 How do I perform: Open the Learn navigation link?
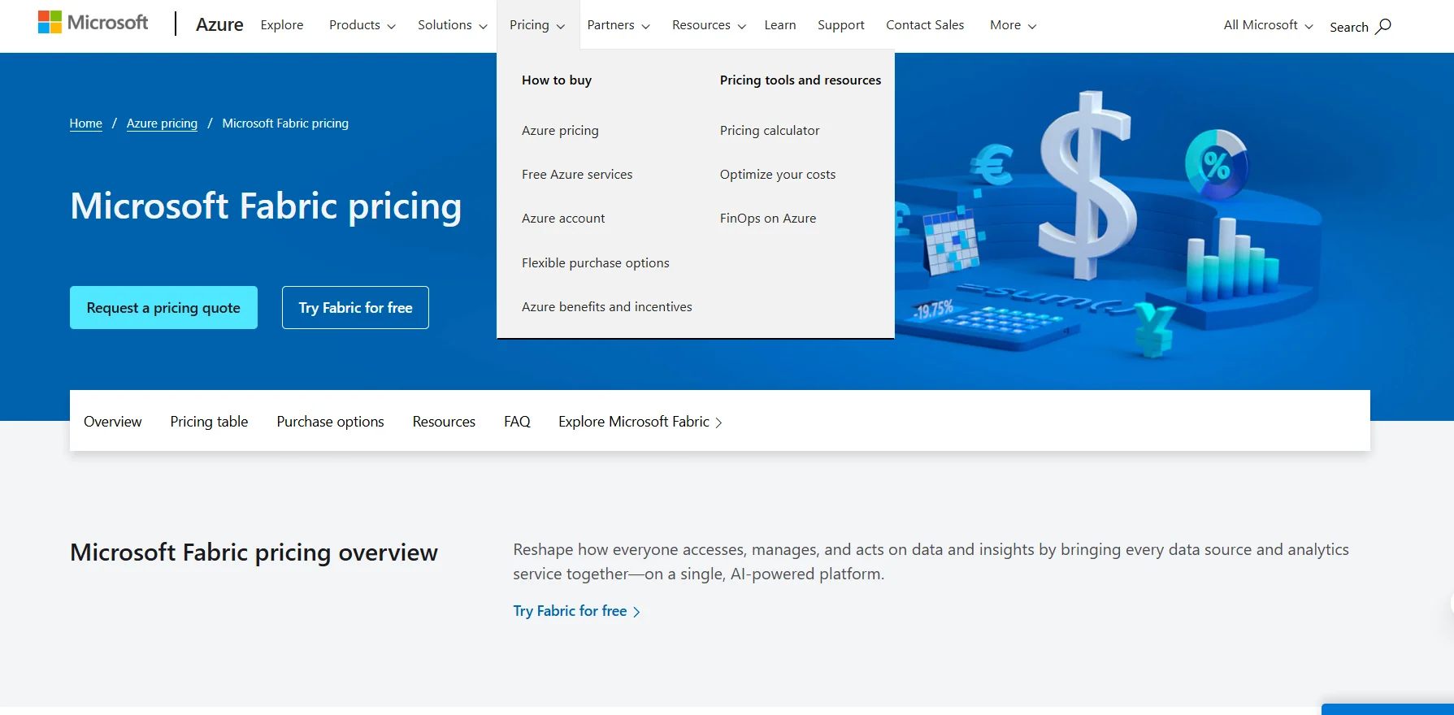(780, 25)
